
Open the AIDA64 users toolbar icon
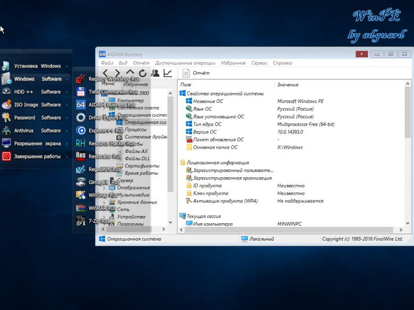coord(155,73)
